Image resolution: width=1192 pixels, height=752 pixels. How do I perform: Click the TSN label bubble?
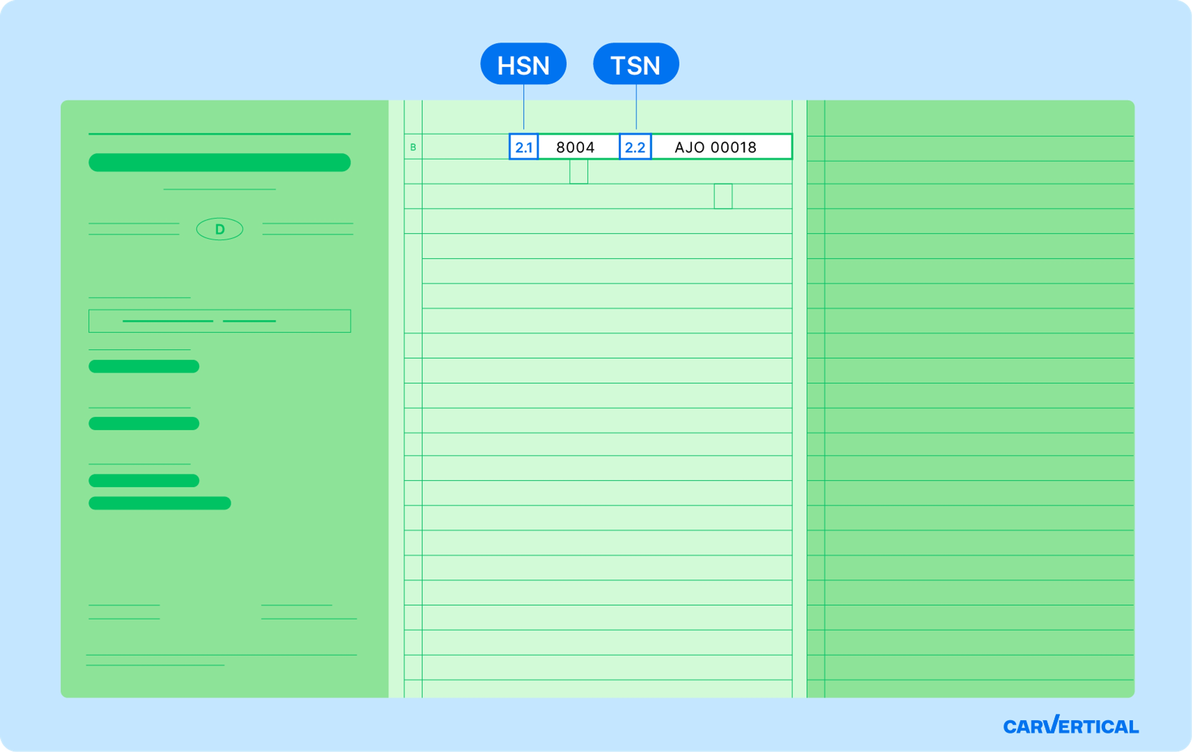tap(636, 64)
